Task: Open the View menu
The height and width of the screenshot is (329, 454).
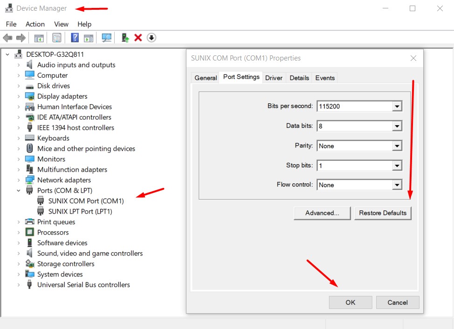Action: point(61,24)
